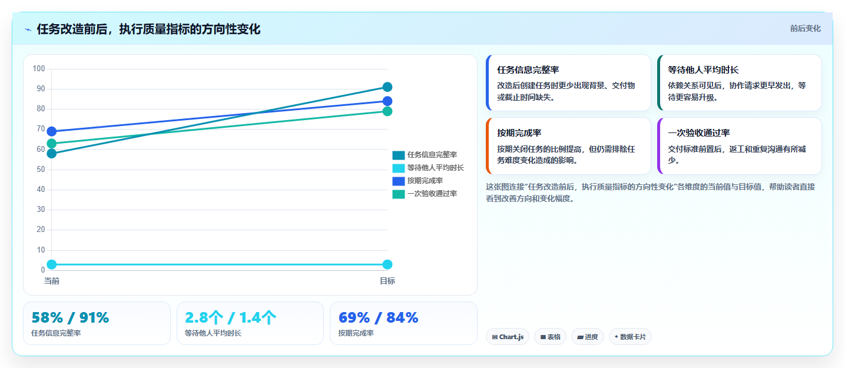Image resolution: width=845 pixels, height=368 pixels.
Task: Click the 前后变化 label in the header
Action: click(x=805, y=29)
